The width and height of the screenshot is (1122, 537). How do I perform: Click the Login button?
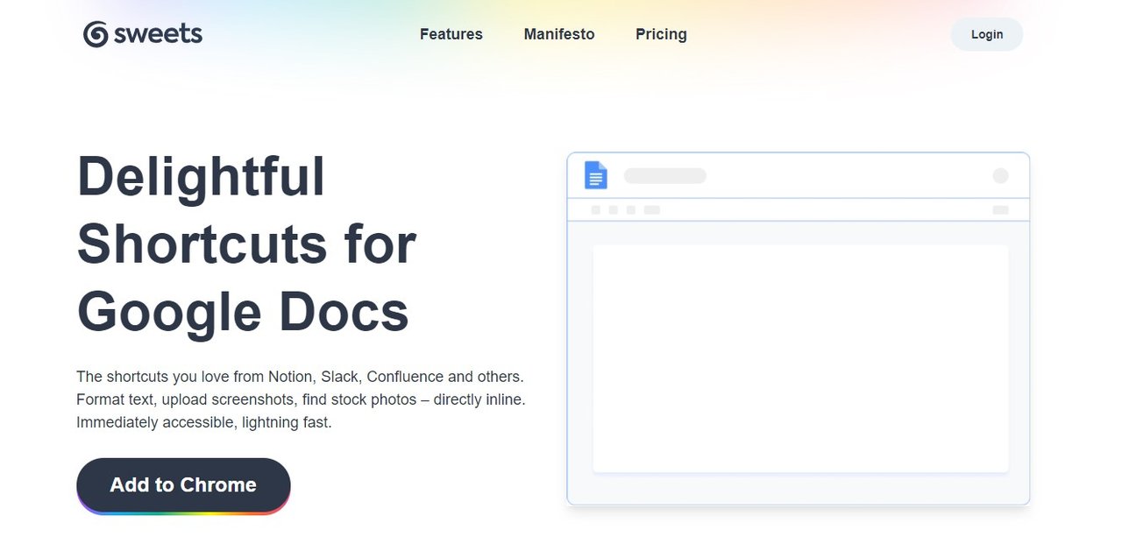click(x=987, y=34)
